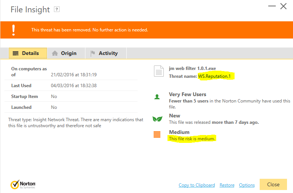Open the help question mark icon
Image resolution: width=293 pixels, height=193 pixels.
[x=57, y=9]
